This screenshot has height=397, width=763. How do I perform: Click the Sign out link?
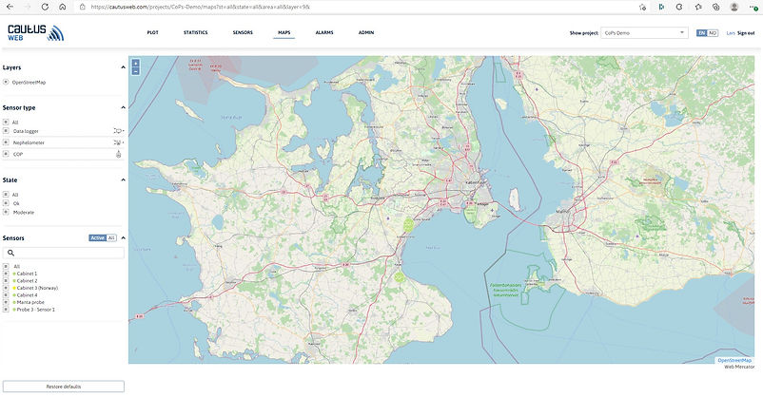pos(746,33)
